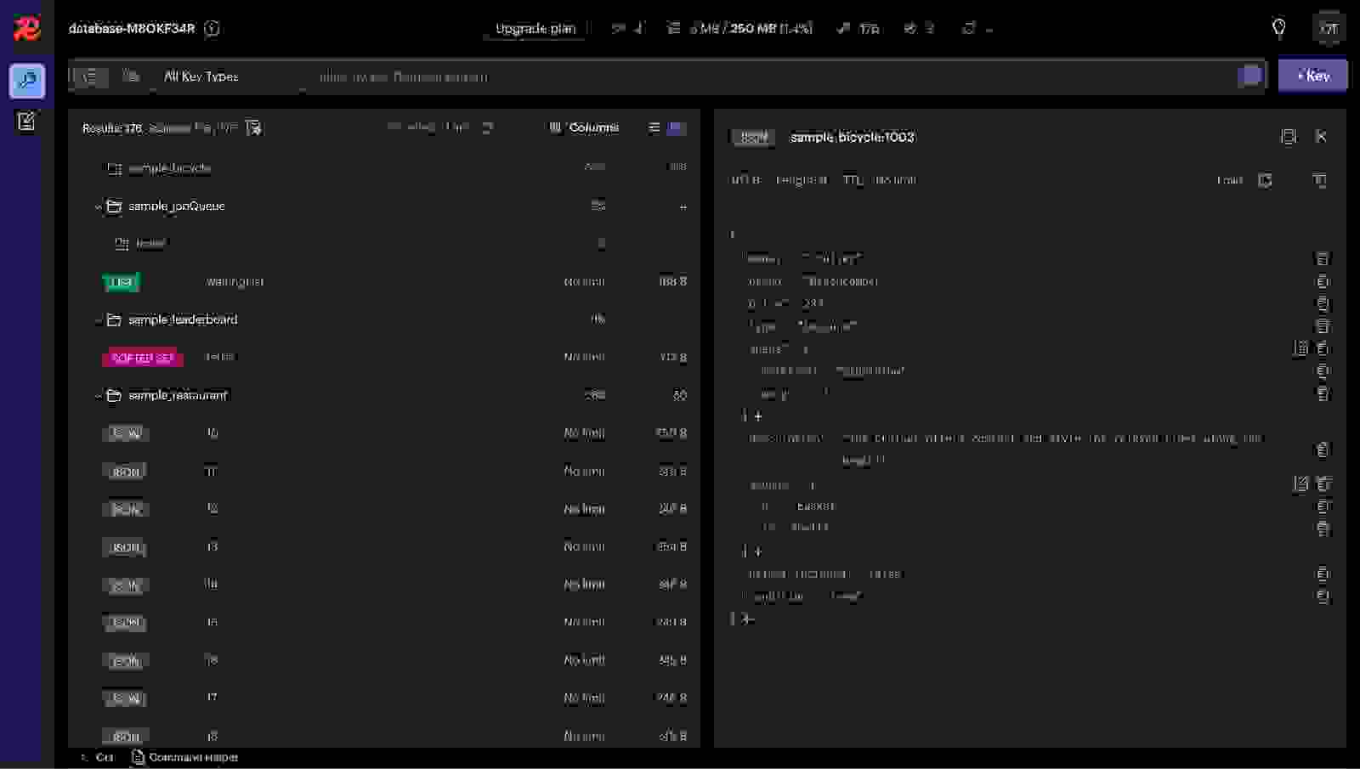Click the database info icon next to database-M8OKF34R

(x=212, y=28)
